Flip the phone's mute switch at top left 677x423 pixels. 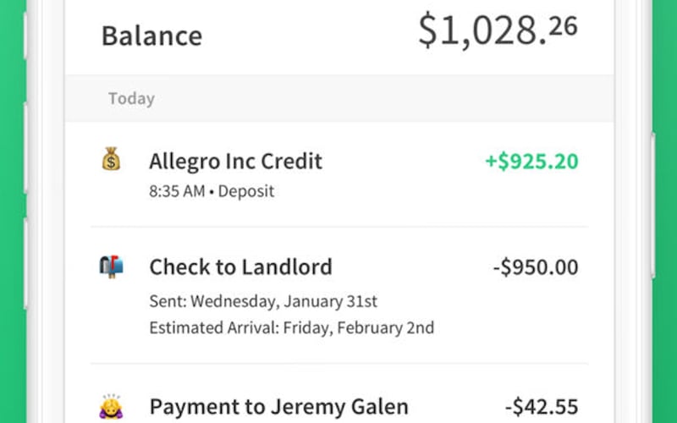click(x=26, y=34)
